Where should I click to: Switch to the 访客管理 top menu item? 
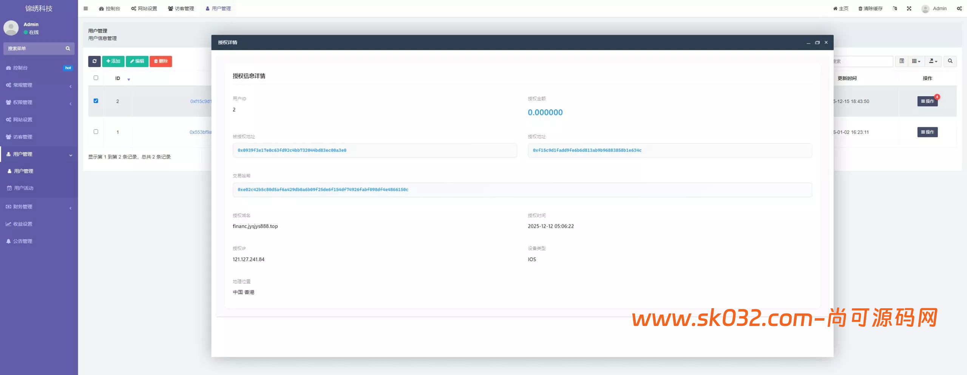(x=181, y=8)
